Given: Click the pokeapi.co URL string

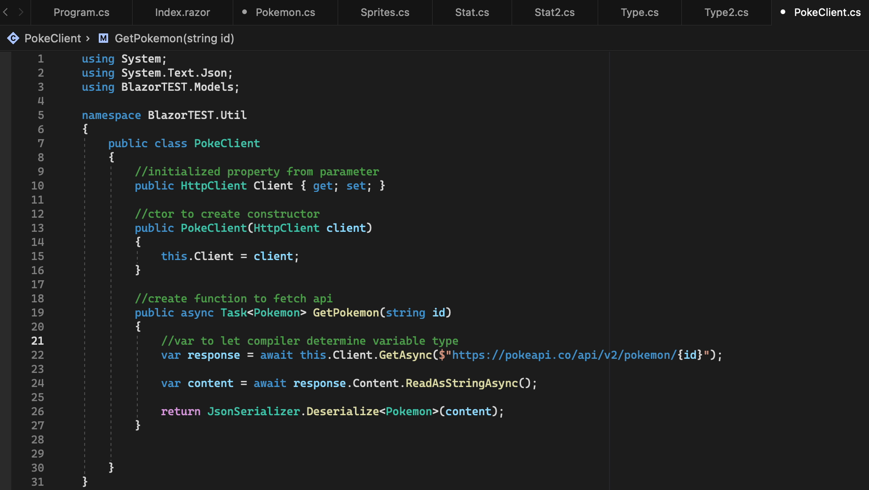Looking at the screenshot, I should point(564,355).
